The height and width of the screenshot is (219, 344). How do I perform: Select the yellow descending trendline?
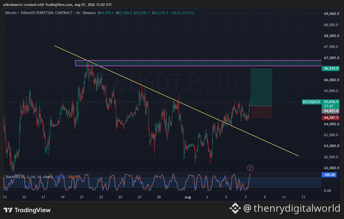pos(176,101)
